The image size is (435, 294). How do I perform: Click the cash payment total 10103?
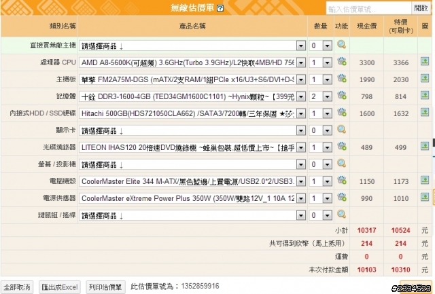[x=367, y=270]
